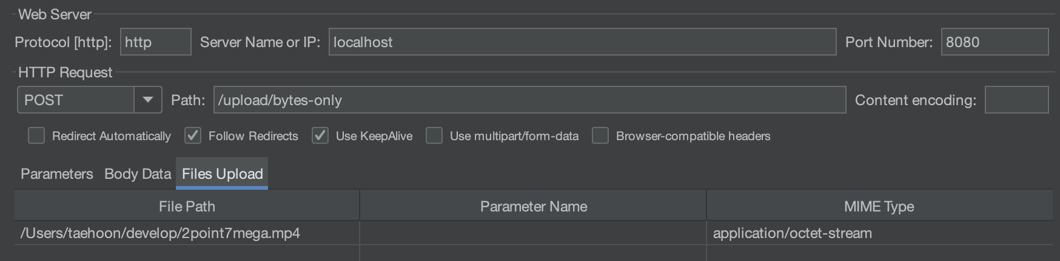Select the Files Upload tab
Viewport: 1060px width, 261px height.
coord(222,174)
